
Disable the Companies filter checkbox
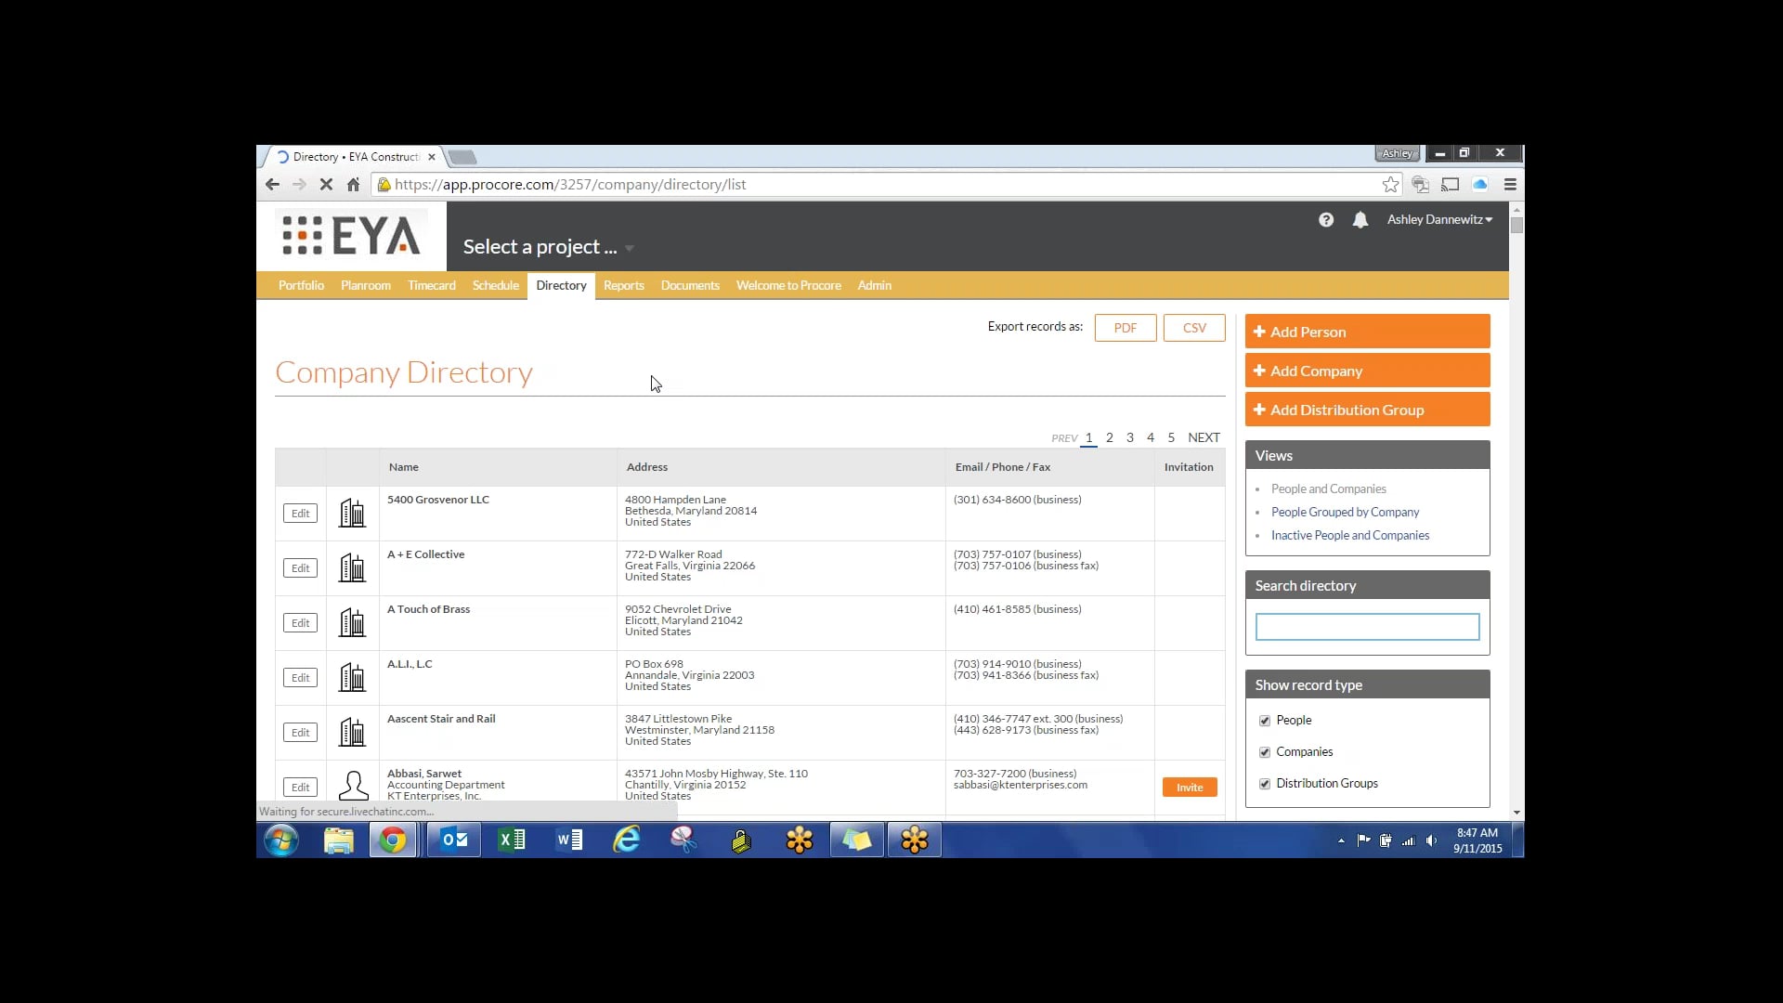(1264, 751)
